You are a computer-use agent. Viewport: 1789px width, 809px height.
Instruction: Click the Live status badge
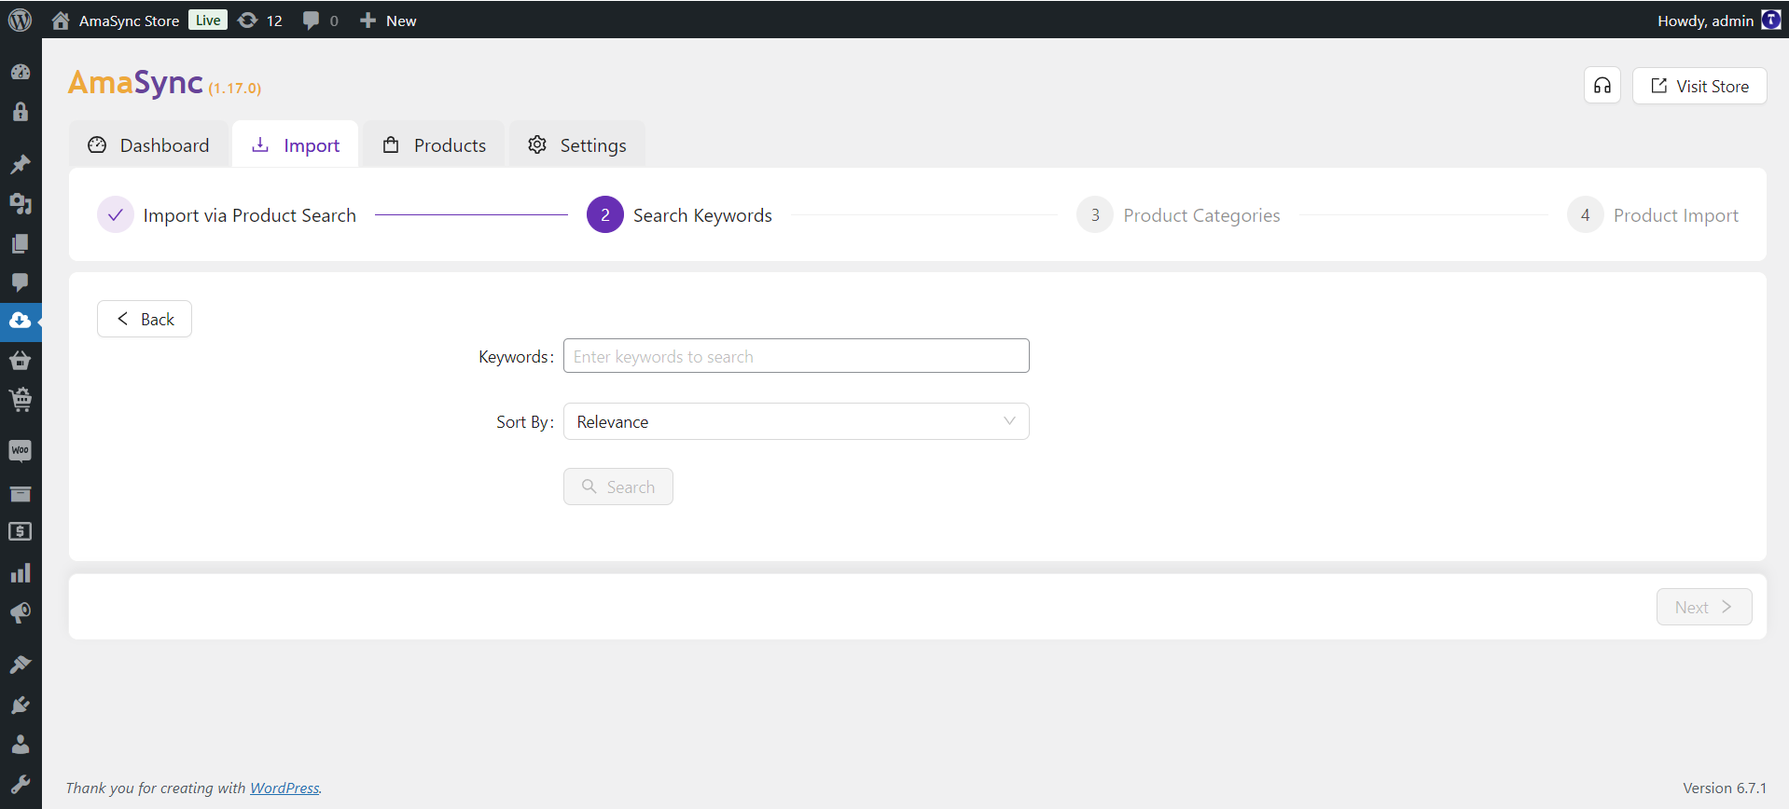208,21
